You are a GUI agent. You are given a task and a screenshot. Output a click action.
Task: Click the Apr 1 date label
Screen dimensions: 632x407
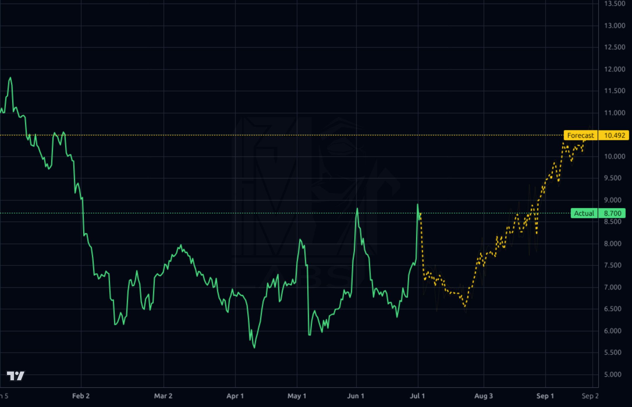[x=235, y=396]
